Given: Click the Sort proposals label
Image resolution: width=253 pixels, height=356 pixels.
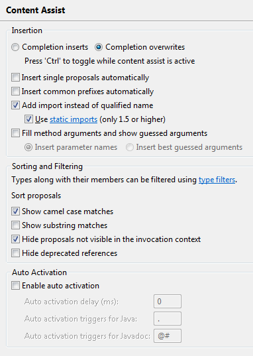Looking at the screenshot, I should tap(36, 196).
